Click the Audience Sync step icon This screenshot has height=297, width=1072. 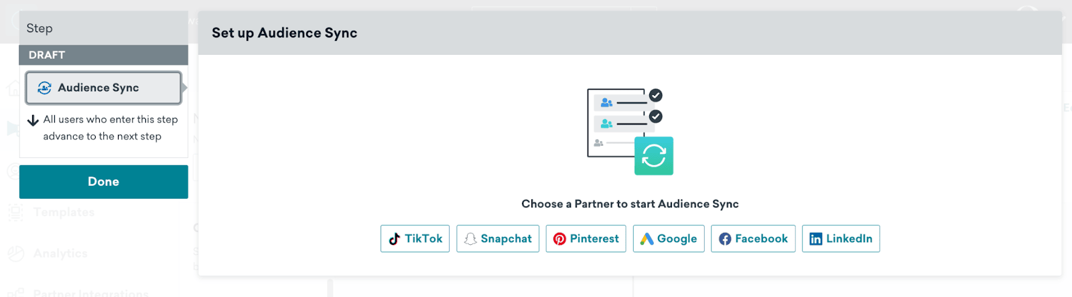point(45,88)
